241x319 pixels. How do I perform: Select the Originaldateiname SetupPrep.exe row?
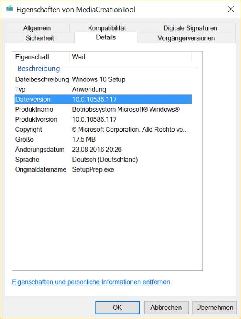103,169
